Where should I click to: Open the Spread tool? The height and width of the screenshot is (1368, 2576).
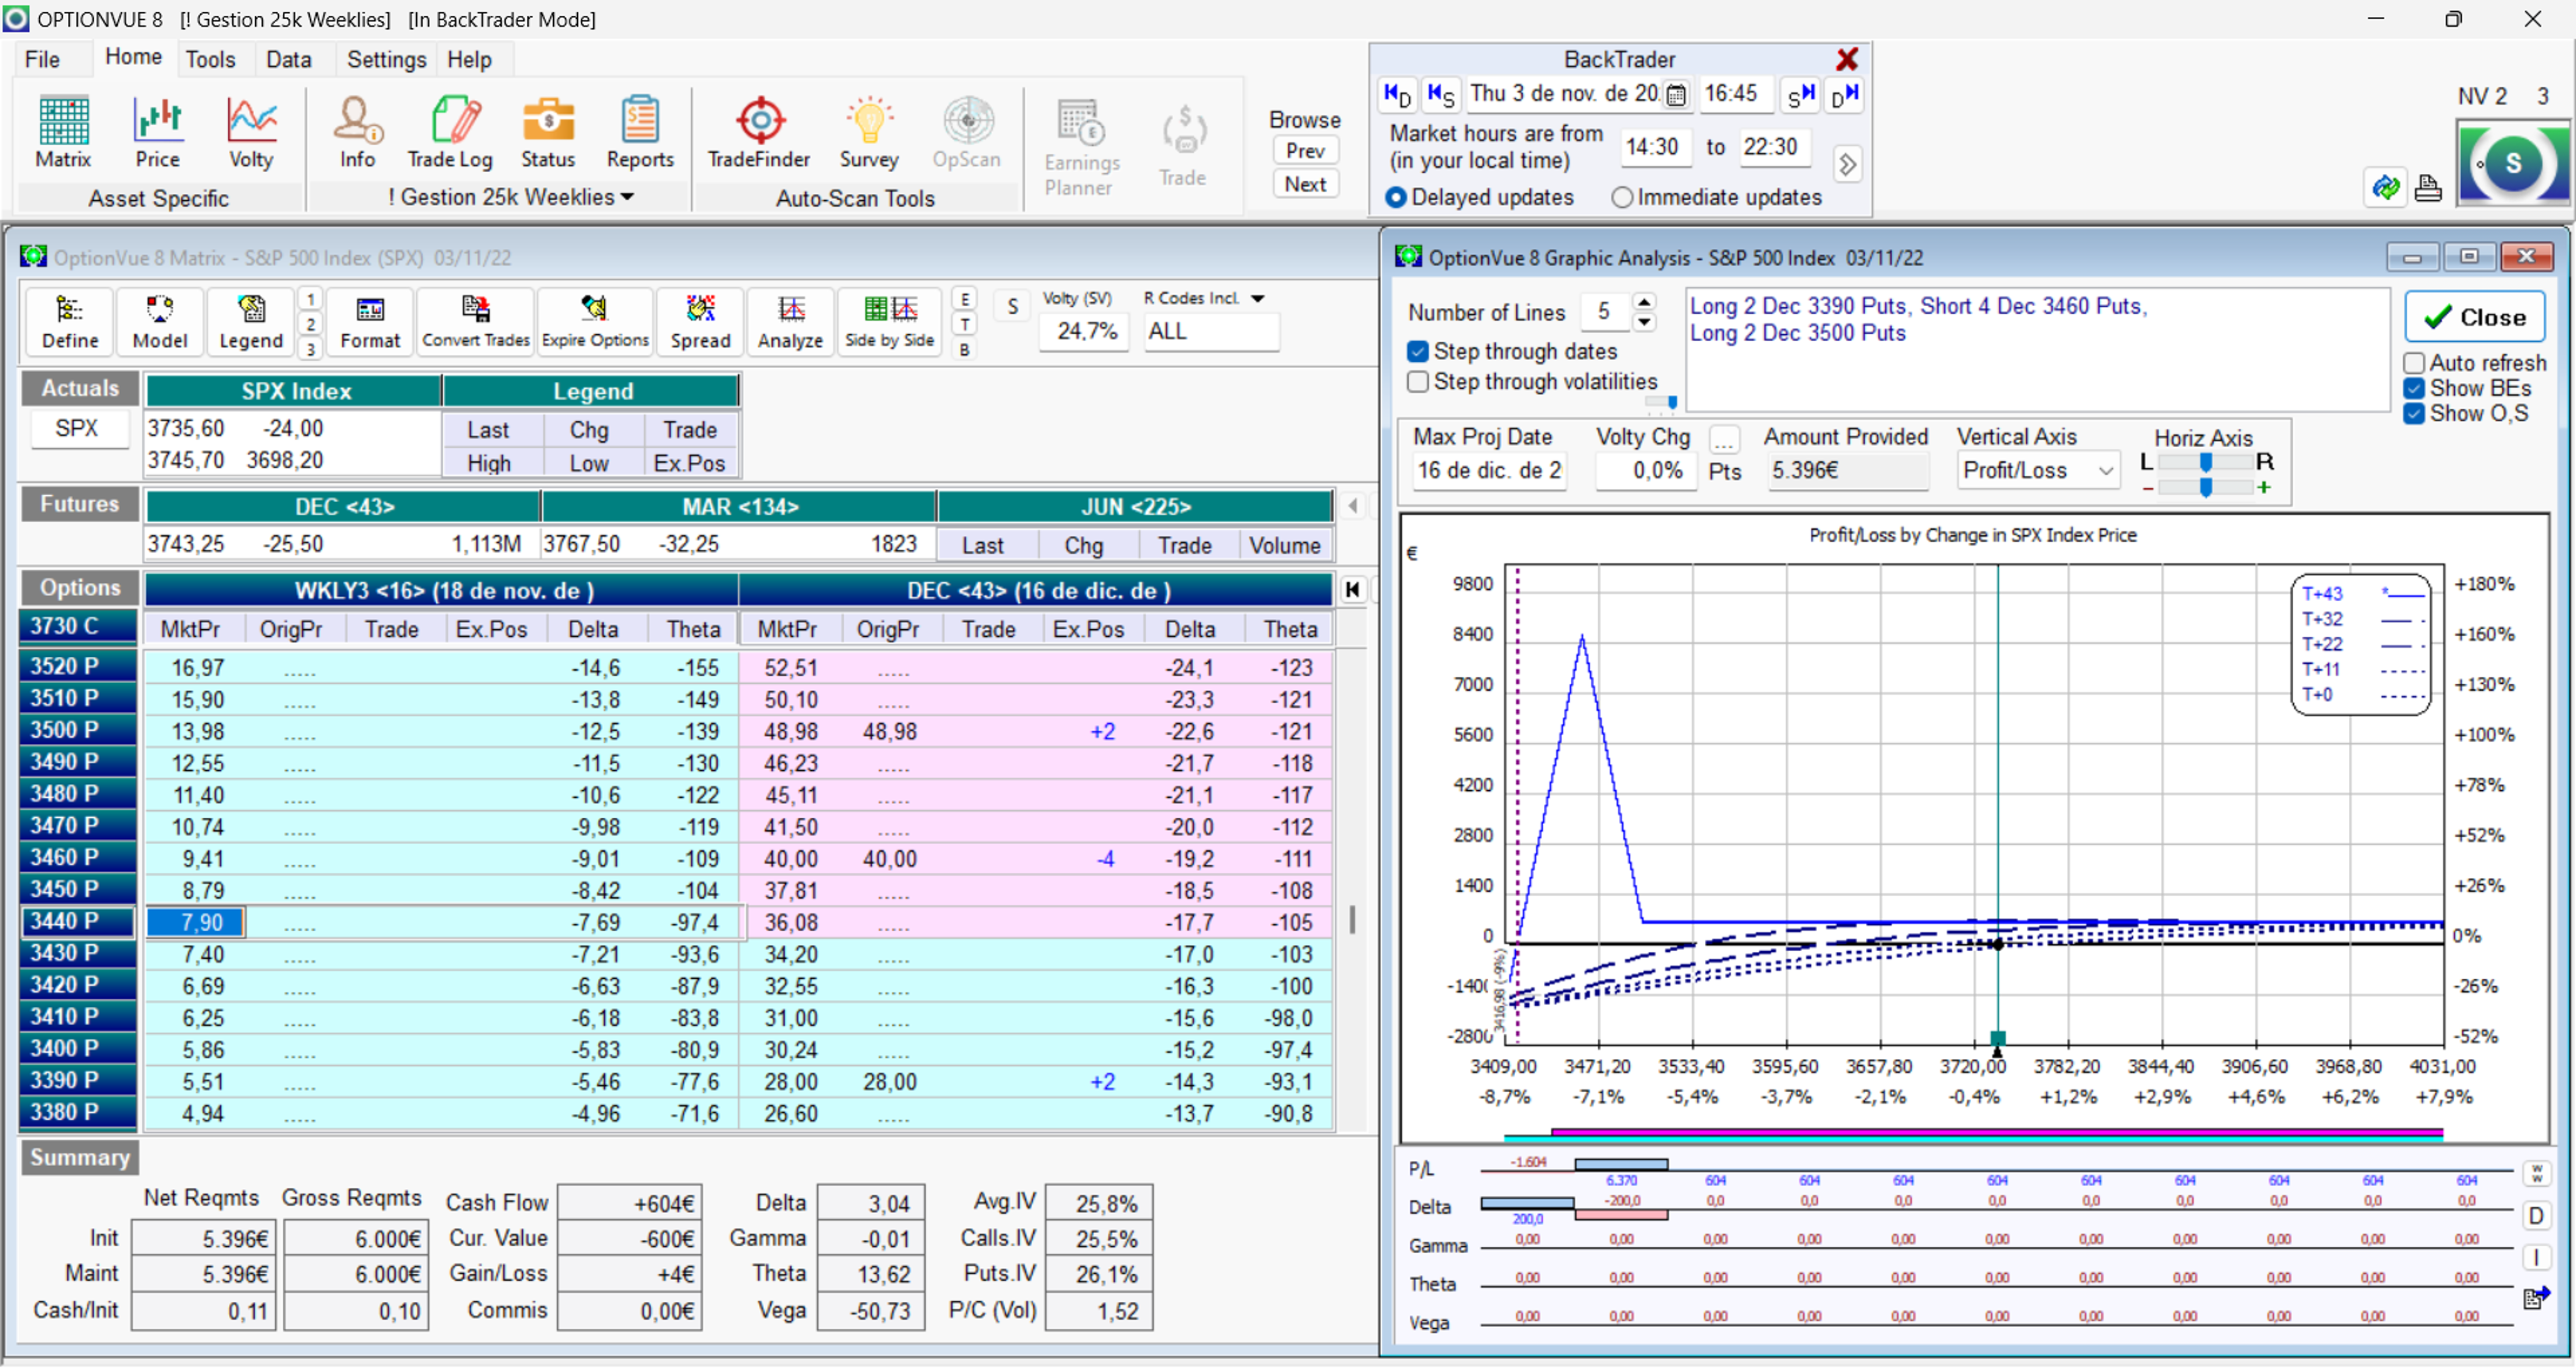click(x=701, y=322)
